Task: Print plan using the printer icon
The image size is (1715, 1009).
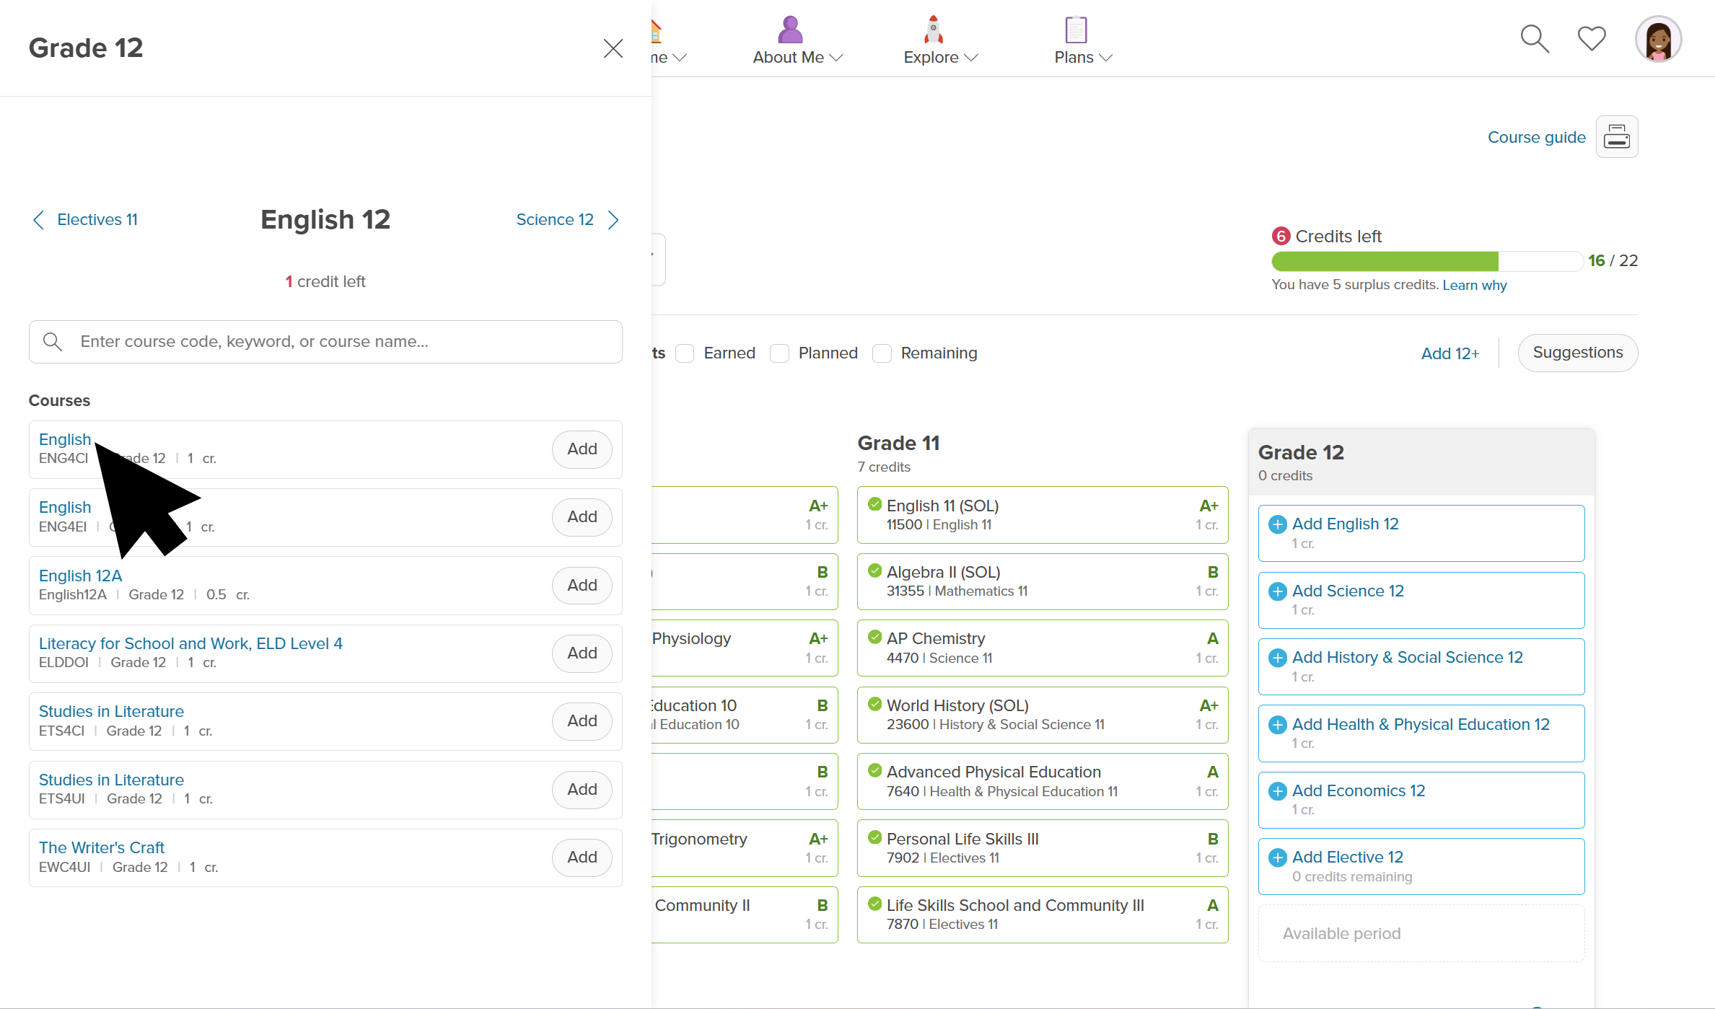Action: [1617, 136]
